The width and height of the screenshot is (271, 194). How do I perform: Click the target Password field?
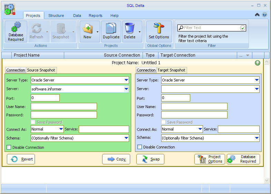tap(194, 115)
